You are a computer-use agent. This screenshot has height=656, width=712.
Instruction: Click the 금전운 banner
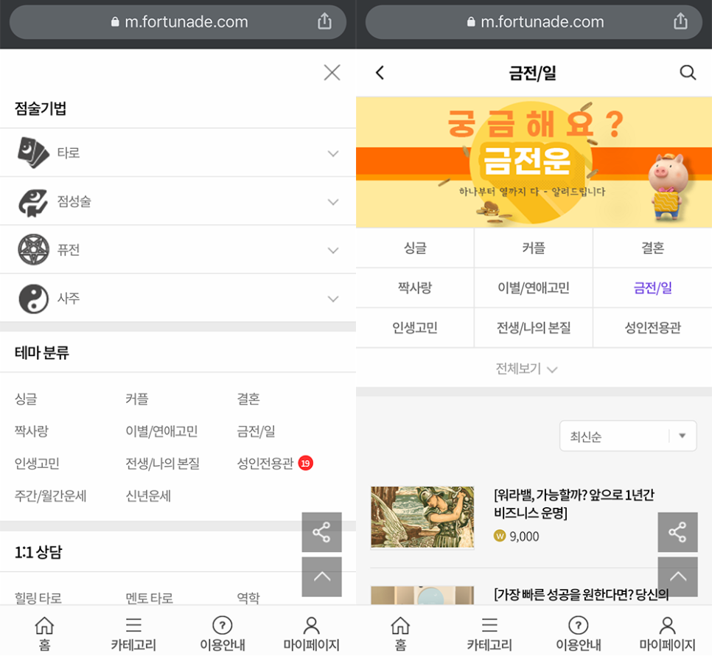(534, 162)
